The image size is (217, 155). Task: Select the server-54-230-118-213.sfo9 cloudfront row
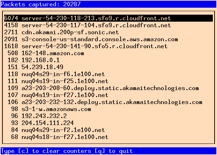coord(108,18)
